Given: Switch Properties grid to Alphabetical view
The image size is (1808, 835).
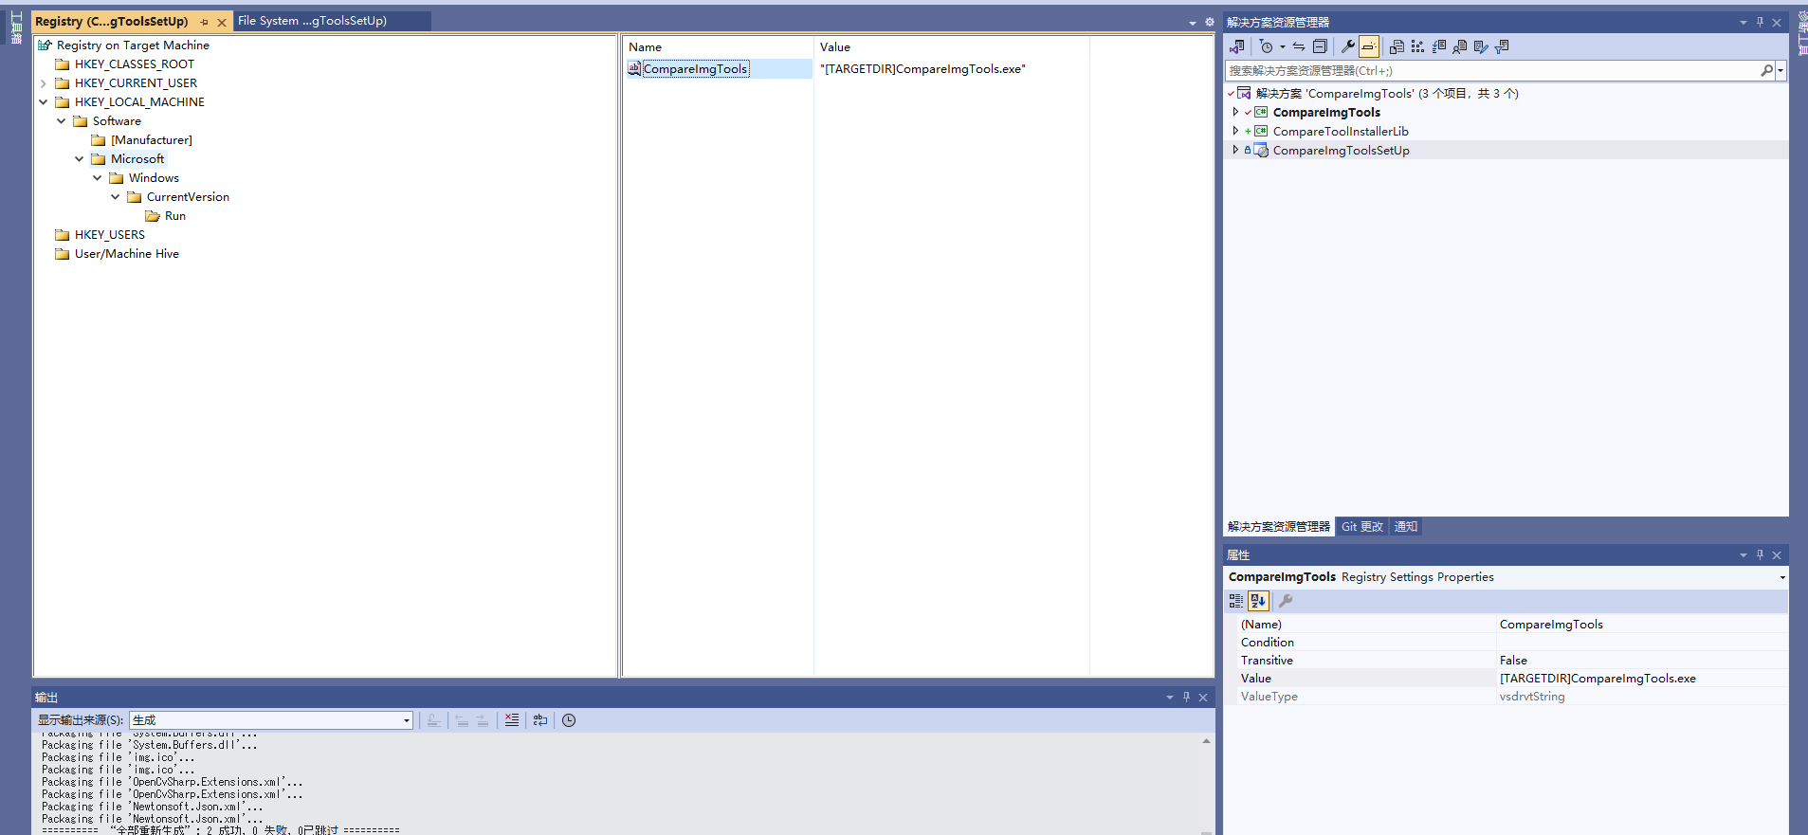Looking at the screenshot, I should [x=1258, y=601].
